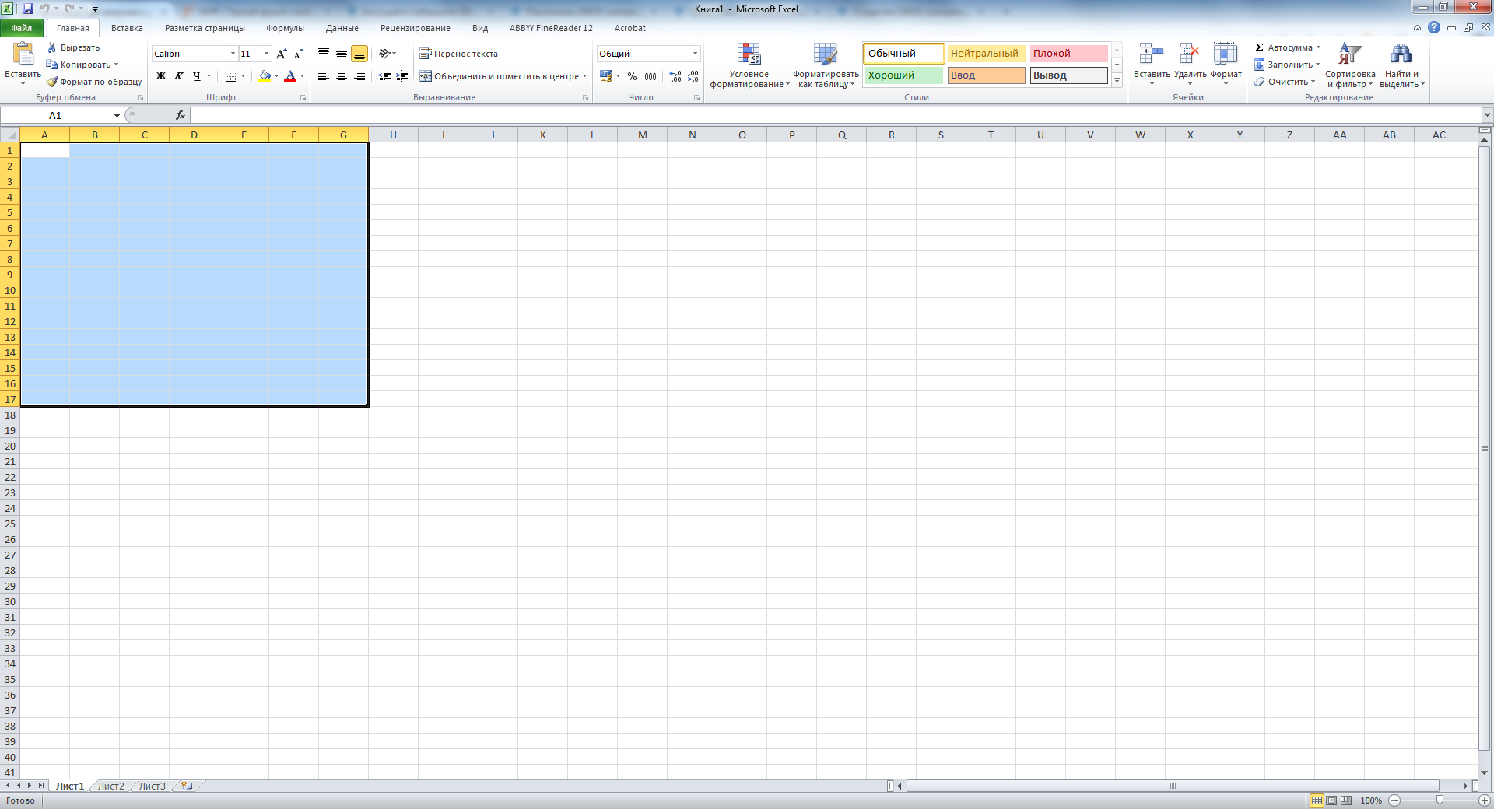
Task: Open the number format Общий dropdown
Action: 695,54
